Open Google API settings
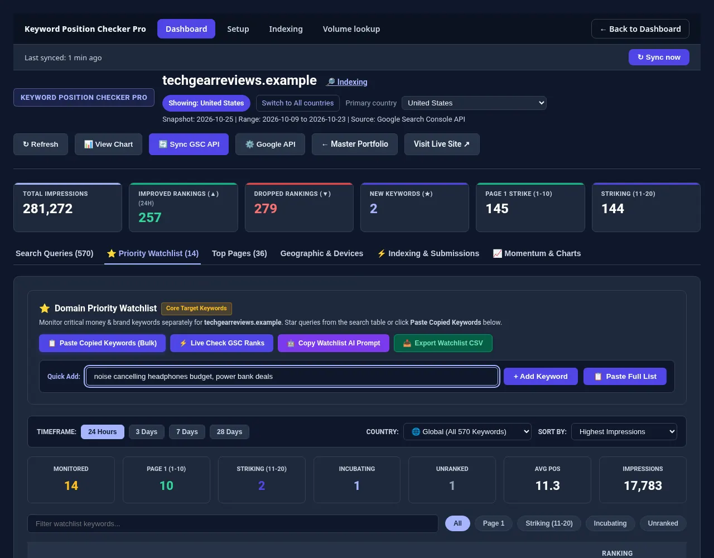 pyautogui.click(x=270, y=144)
